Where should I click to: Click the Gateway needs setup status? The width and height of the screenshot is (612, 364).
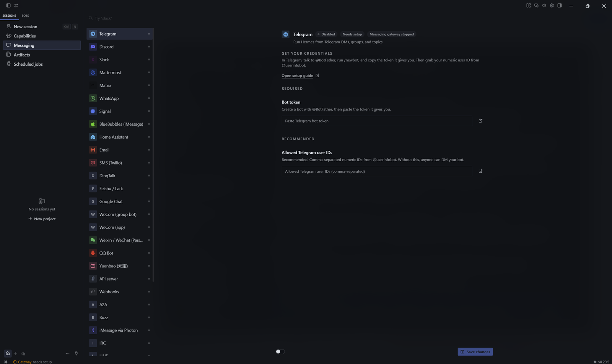point(33,362)
